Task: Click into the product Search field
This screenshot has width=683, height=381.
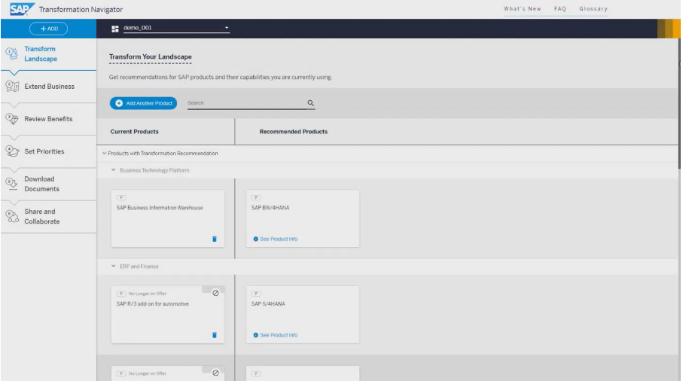Action: (245, 103)
